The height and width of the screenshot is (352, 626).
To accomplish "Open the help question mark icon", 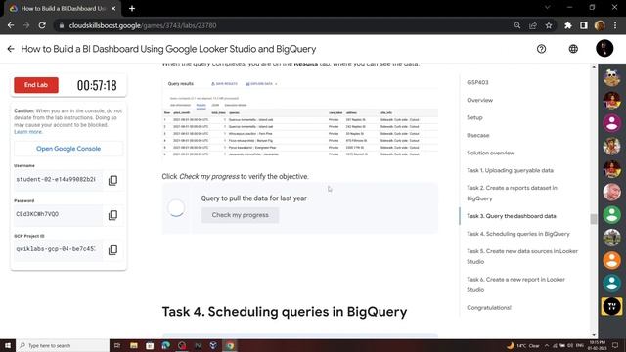I will (x=541, y=49).
